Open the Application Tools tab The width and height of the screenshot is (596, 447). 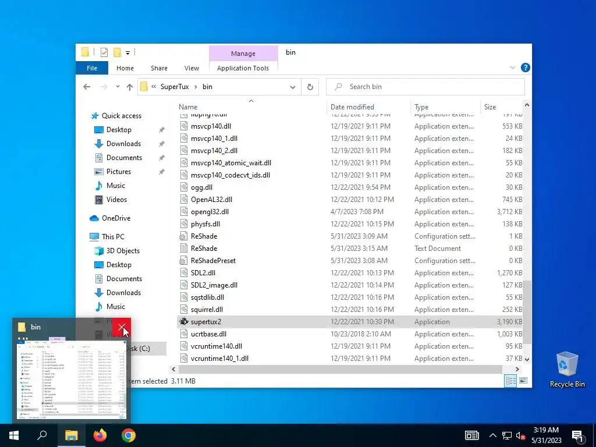[x=243, y=68]
